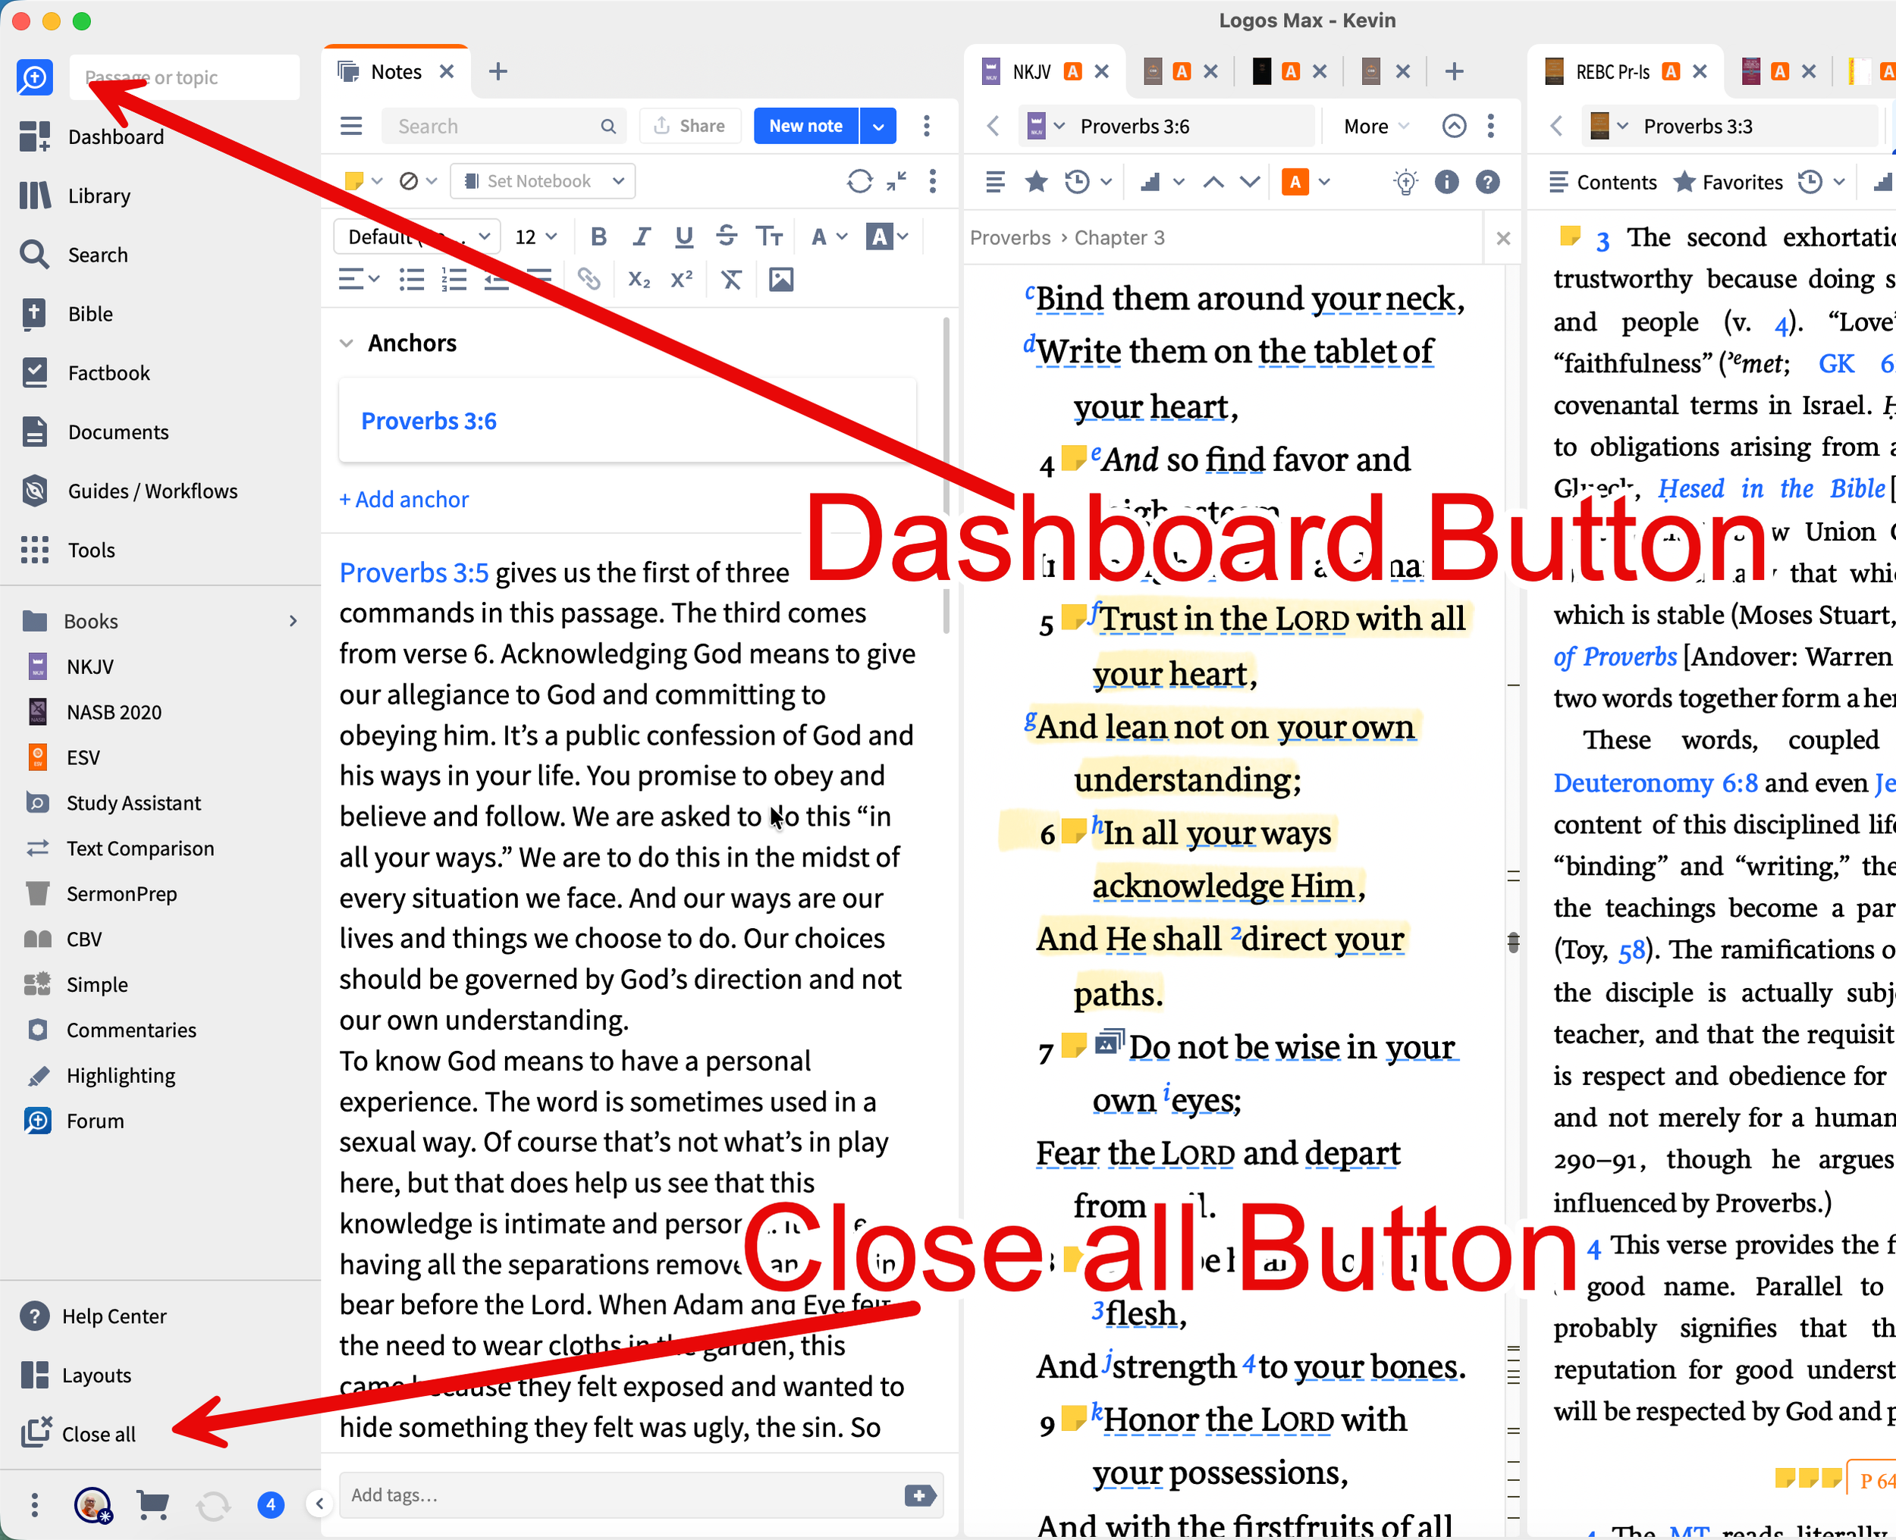This screenshot has width=1896, height=1540.
Task: Click the Add anchor link
Action: pyautogui.click(x=403, y=500)
